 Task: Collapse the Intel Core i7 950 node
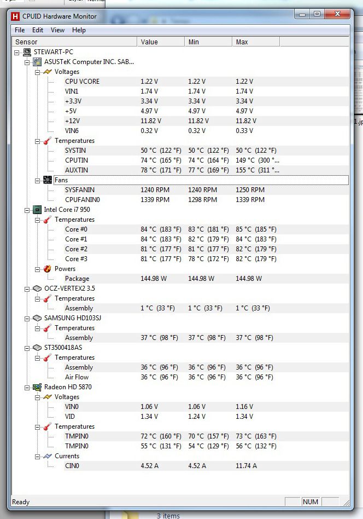pos(27,210)
